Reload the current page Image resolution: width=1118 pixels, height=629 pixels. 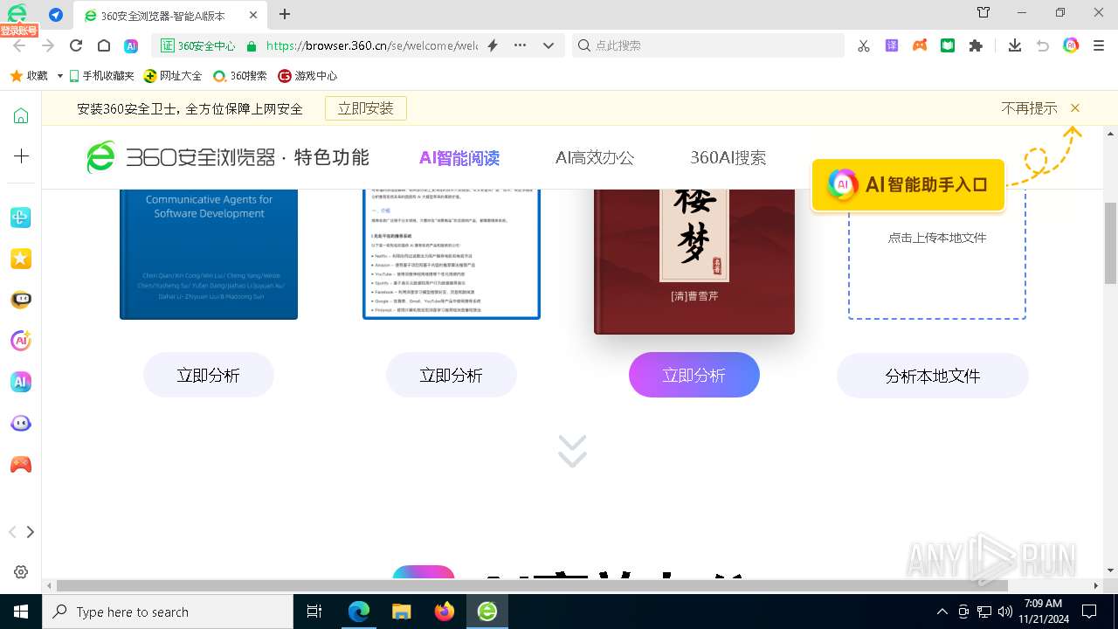[x=76, y=45]
